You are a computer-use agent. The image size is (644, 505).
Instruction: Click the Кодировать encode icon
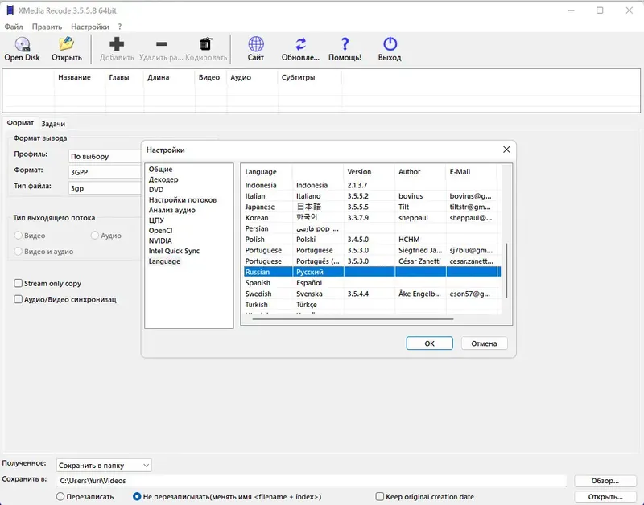[x=206, y=44]
